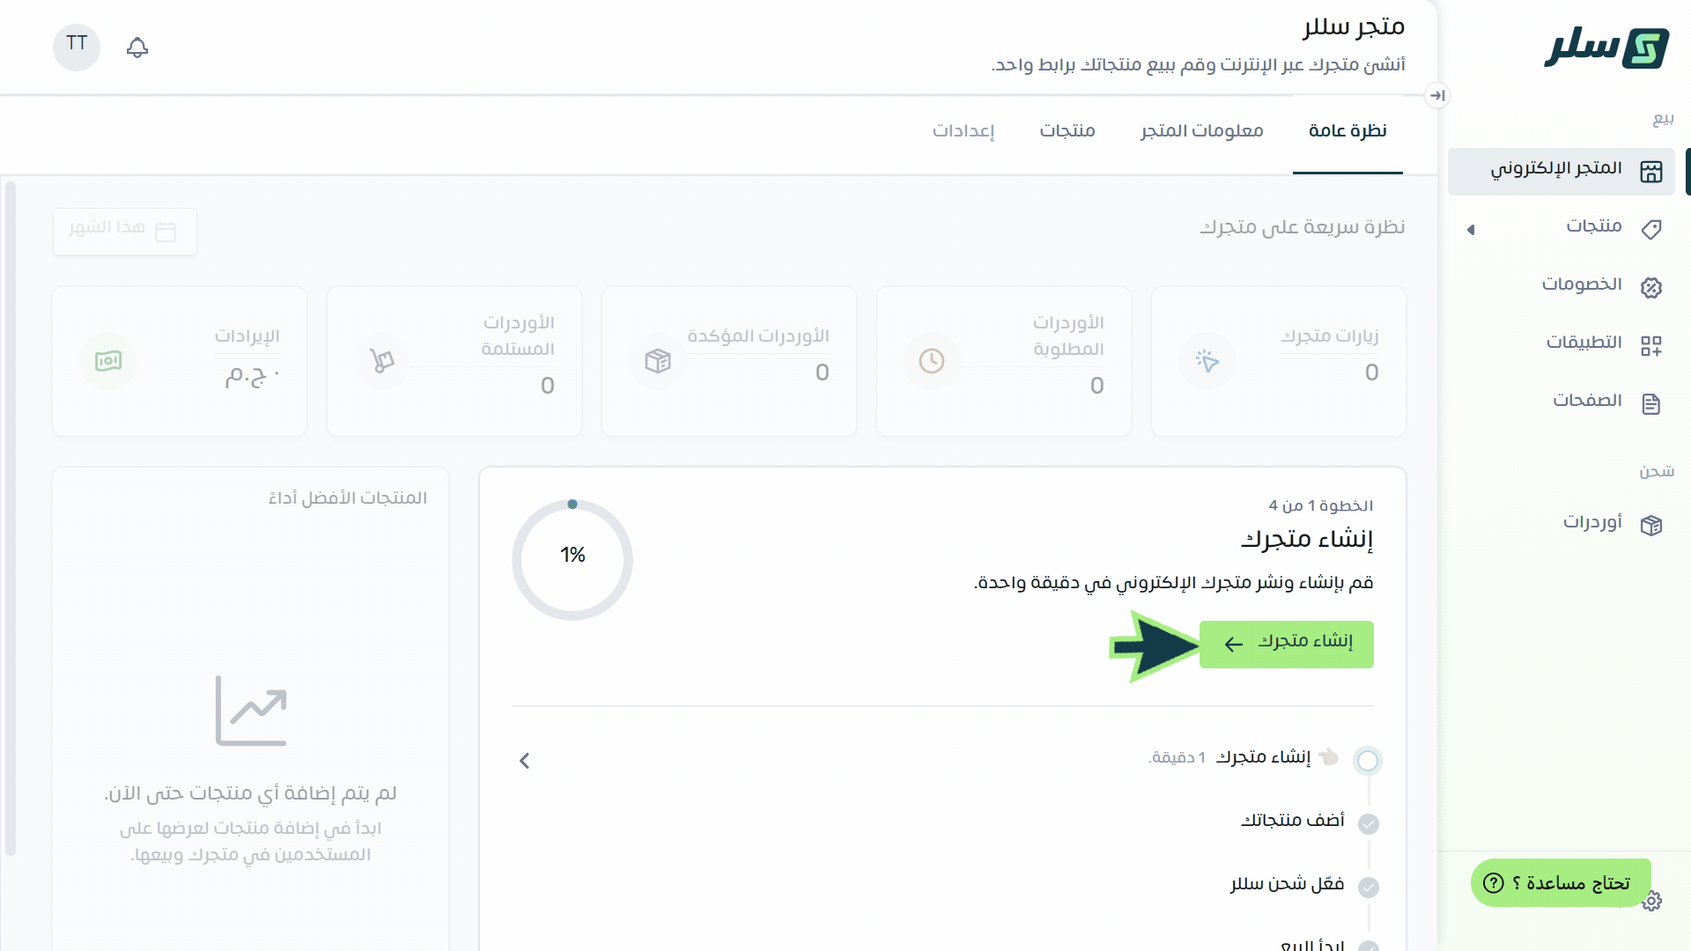This screenshot has height=951, width=1691.
Task: Open the 'هذا الشهر' date range dropdown
Action: tap(124, 232)
